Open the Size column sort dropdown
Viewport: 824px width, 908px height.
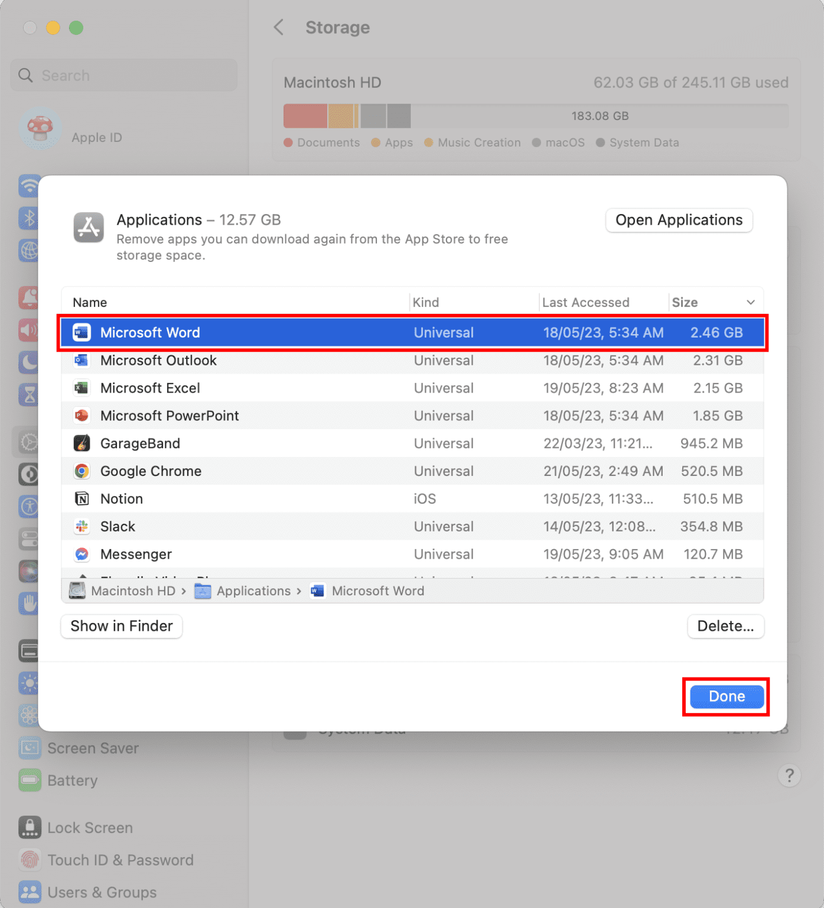pyautogui.click(x=751, y=302)
